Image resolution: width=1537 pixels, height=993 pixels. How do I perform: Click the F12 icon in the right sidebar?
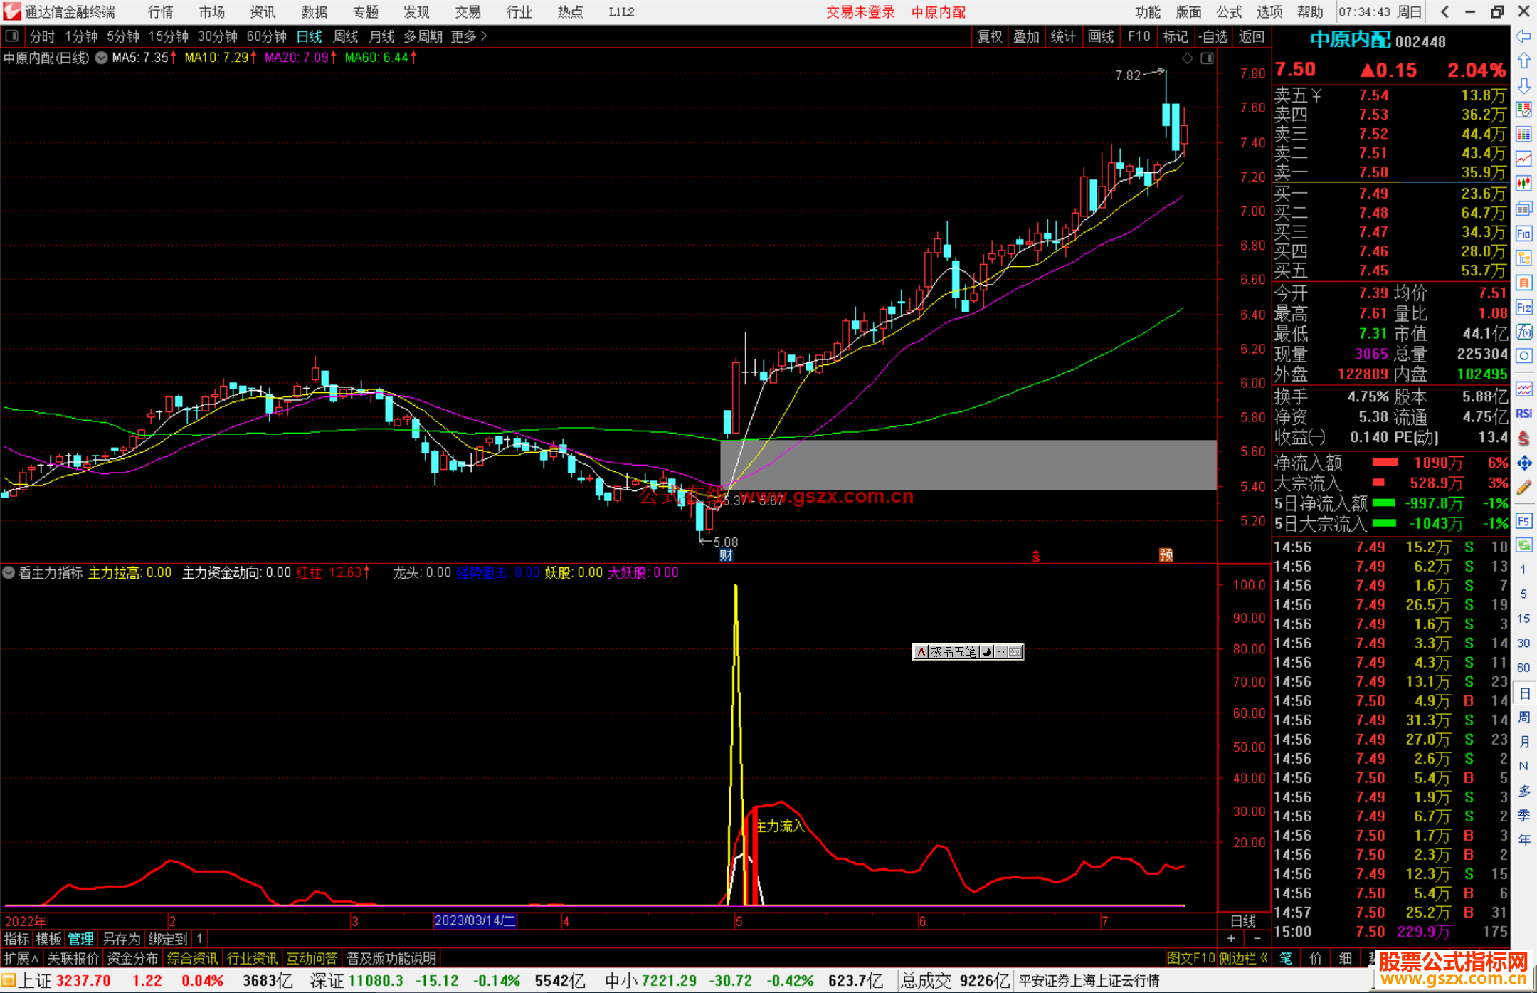[1523, 308]
